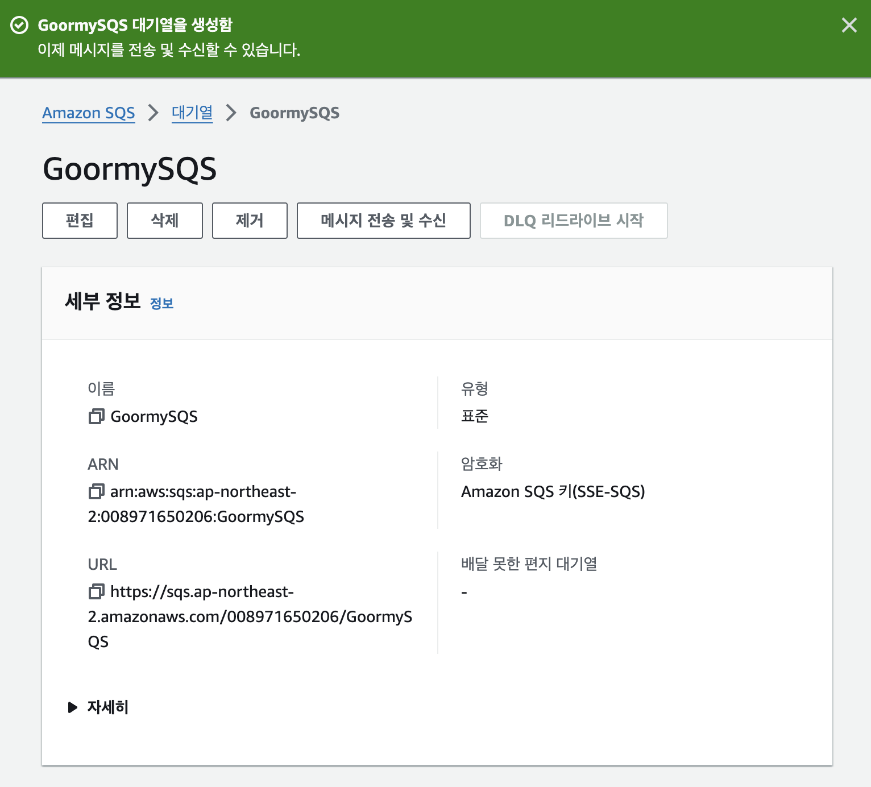Viewport: 871px width, 787px height.
Task: Click the Amazon SQS 키(SSE-SQS) value
Action: point(553,491)
